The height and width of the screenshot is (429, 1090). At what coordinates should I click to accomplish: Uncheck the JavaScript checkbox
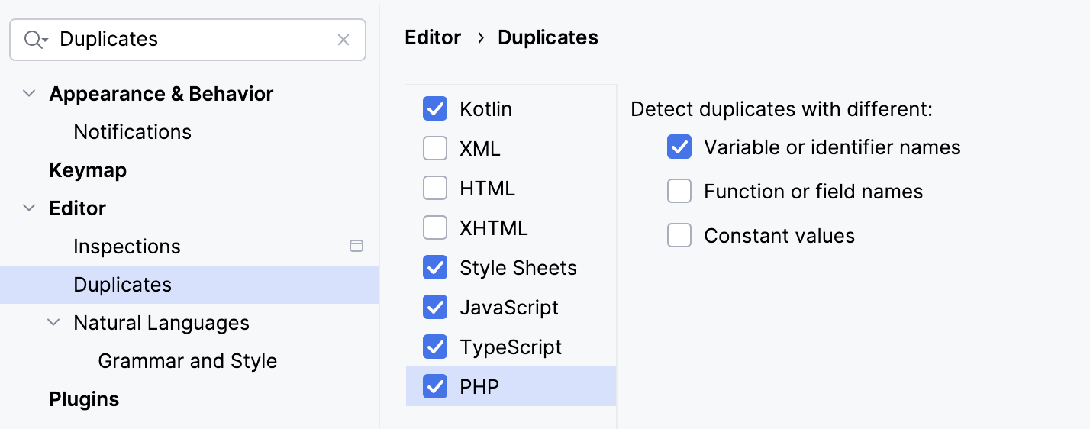[435, 308]
